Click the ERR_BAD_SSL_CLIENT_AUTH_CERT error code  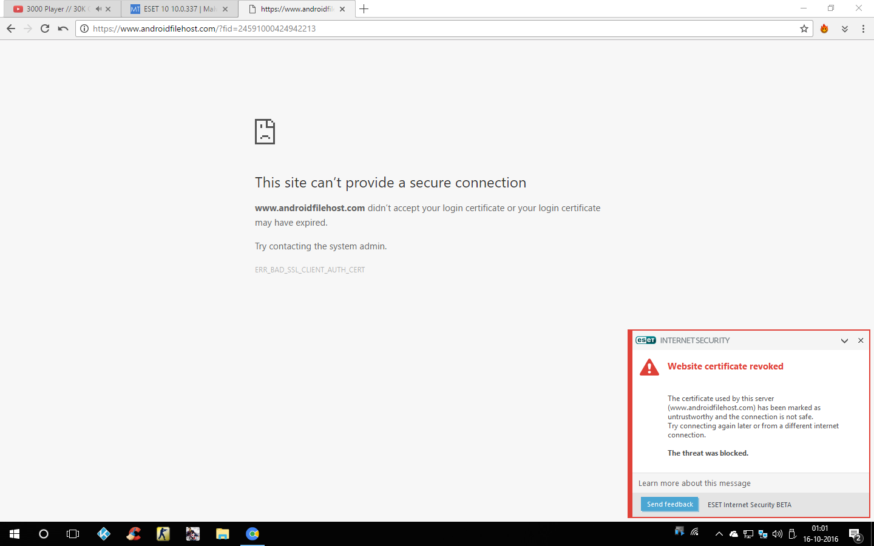310,270
